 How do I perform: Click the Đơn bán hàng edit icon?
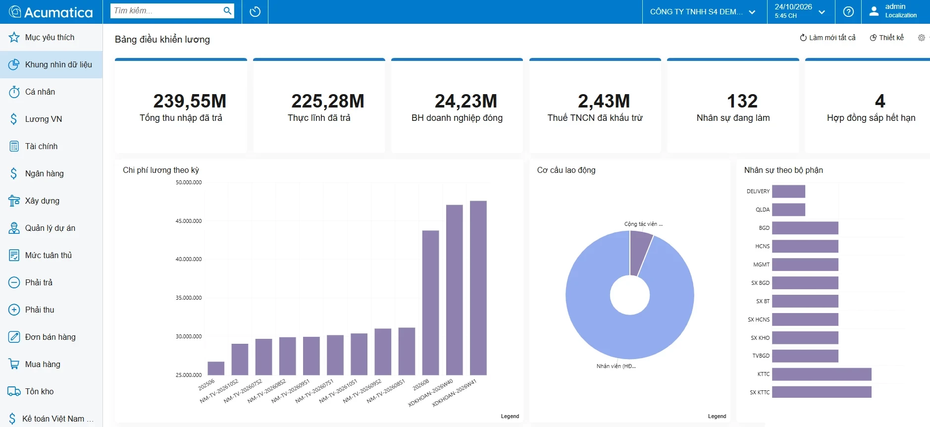pyautogui.click(x=14, y=337)
